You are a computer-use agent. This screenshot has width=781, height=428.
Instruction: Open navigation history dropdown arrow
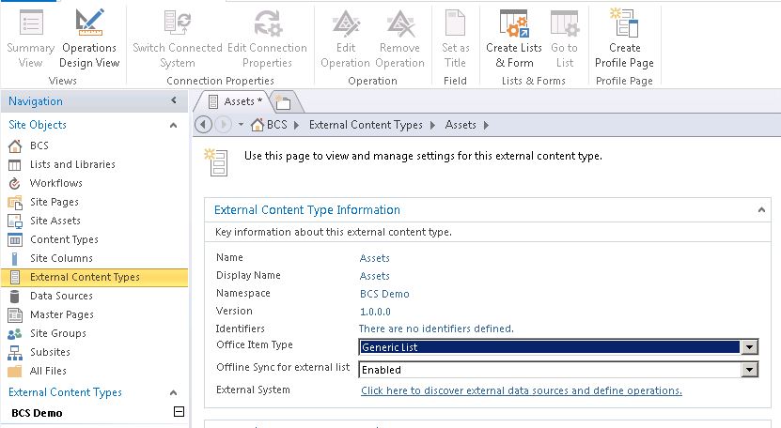click(x=241, y=125)
